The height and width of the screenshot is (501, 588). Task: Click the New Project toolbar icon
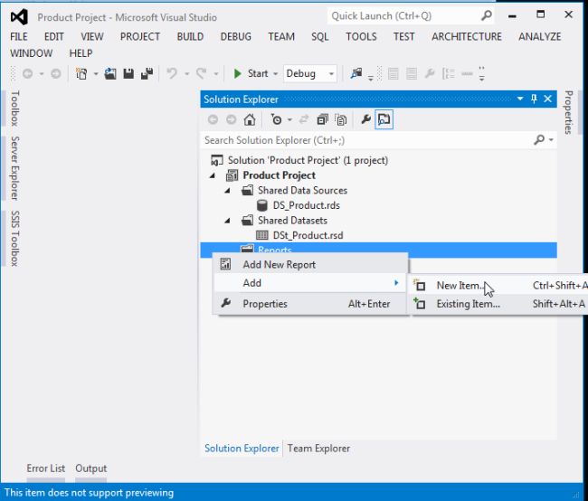(81, 73)
